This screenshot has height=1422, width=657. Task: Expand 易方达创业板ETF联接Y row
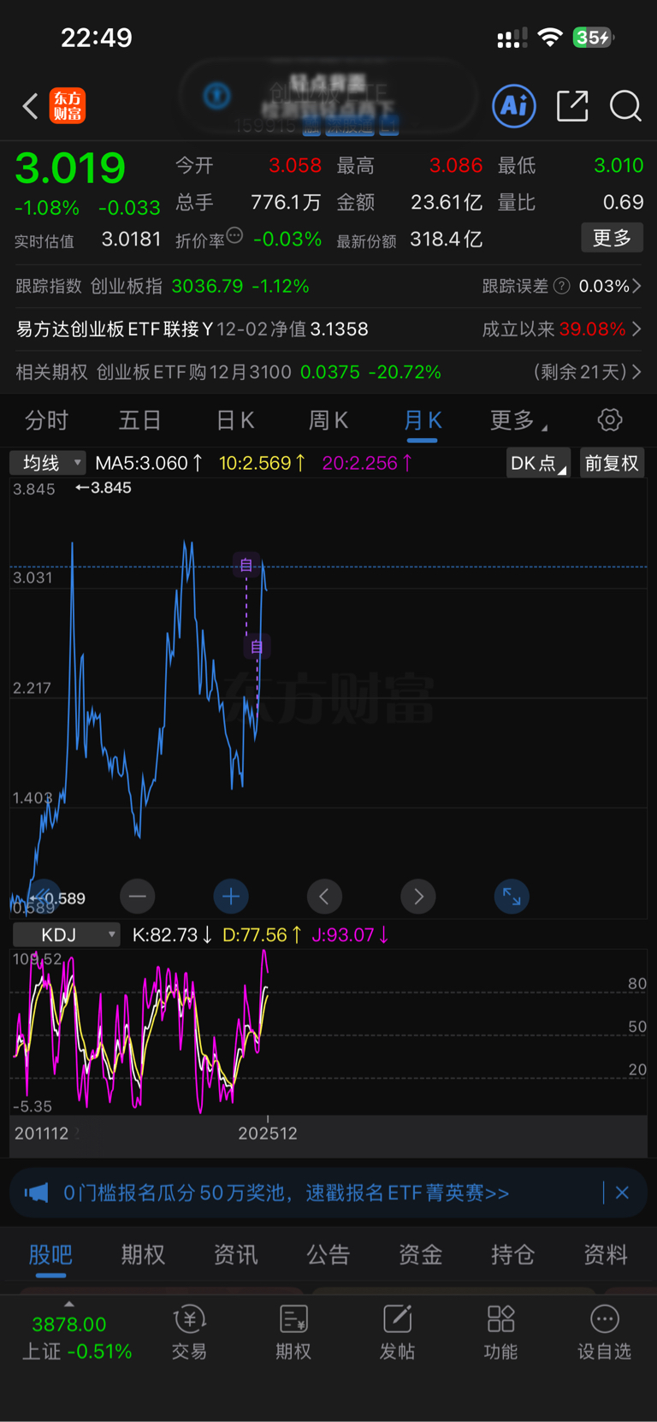(x=328, y=329)
